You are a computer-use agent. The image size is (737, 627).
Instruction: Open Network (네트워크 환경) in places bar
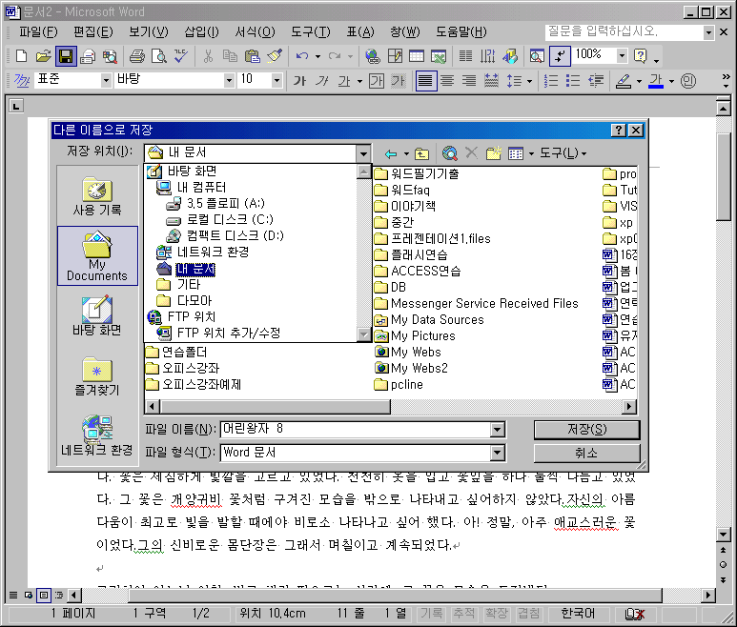click(97, 435)
